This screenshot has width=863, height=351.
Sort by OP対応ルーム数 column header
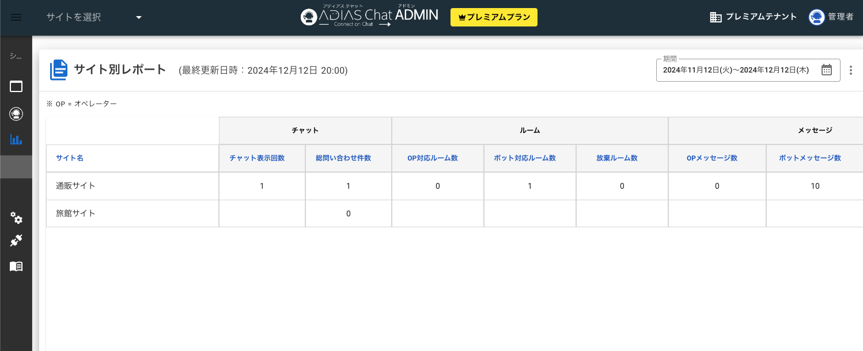tap(432, 158)
